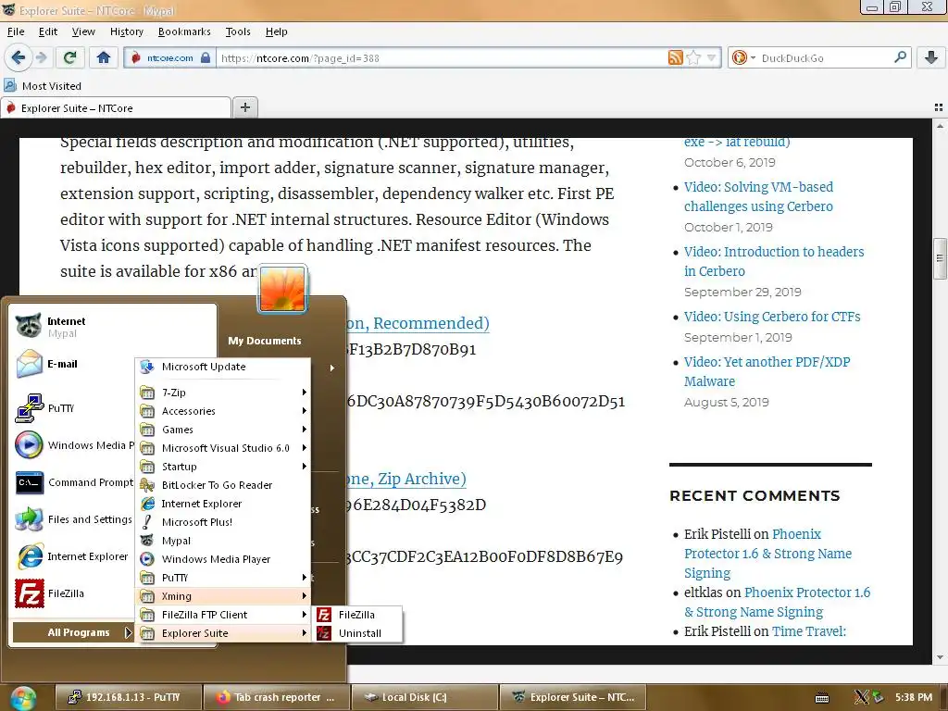Viewport: 948px width, 711px height.
Task: Open My Documents in start menu
Action: pos(264,341)
